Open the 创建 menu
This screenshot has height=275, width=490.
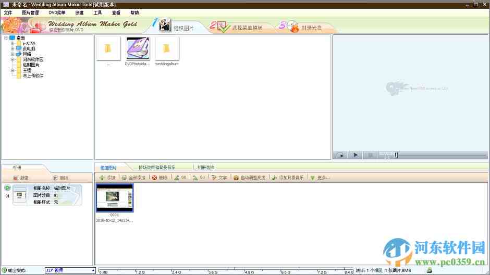click(79, 13)
